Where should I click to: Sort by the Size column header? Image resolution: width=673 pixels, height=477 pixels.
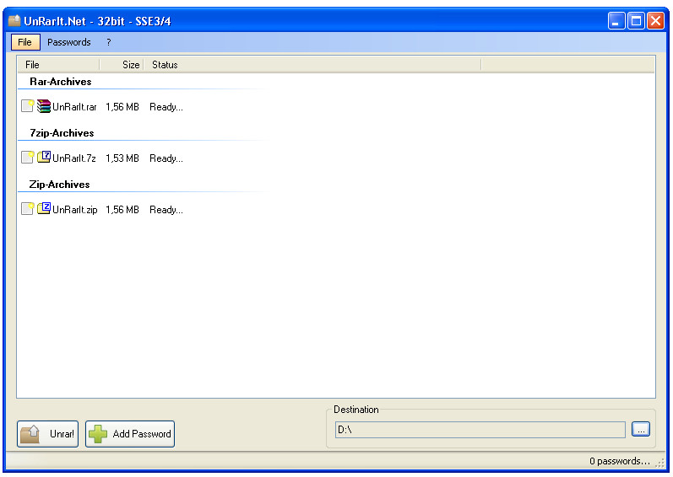pos(122,65)
